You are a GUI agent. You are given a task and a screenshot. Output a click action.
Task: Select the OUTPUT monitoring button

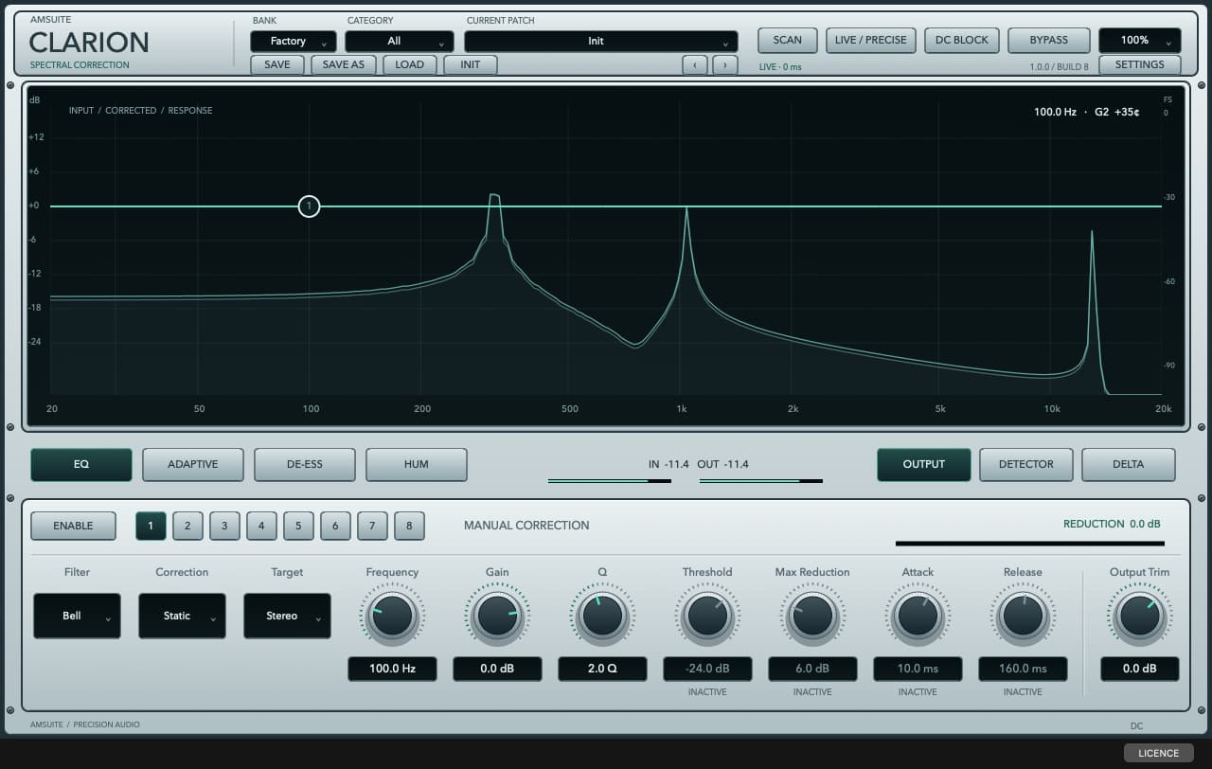coord(924,464)
